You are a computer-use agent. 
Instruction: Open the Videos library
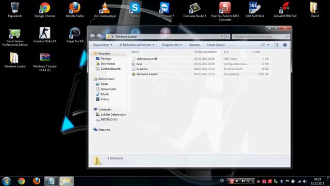(105, 99)
